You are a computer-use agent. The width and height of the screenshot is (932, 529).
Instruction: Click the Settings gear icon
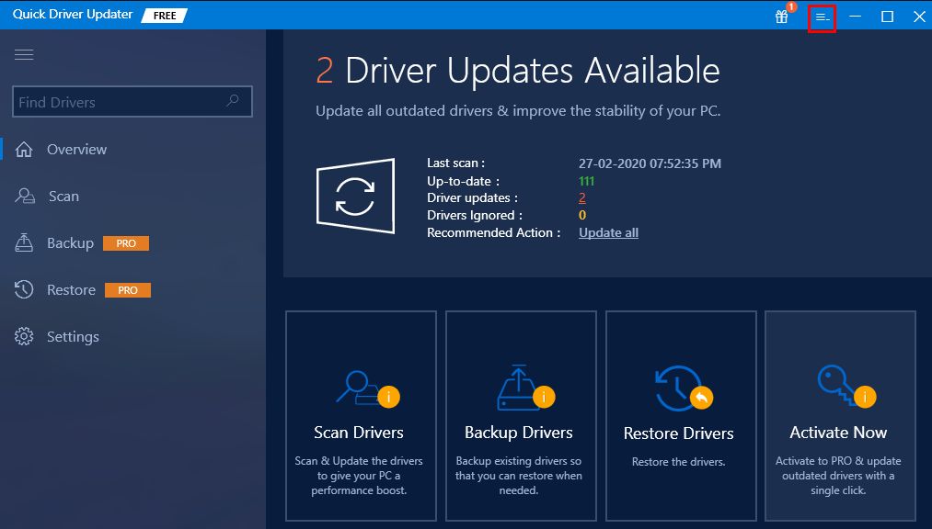pyautogui.click(x=24, y=336)
